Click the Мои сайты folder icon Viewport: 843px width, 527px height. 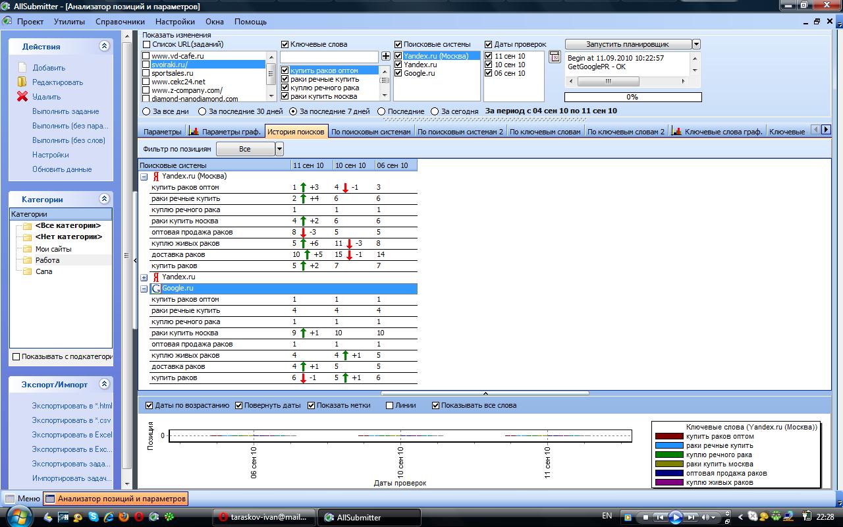point(27,249)
